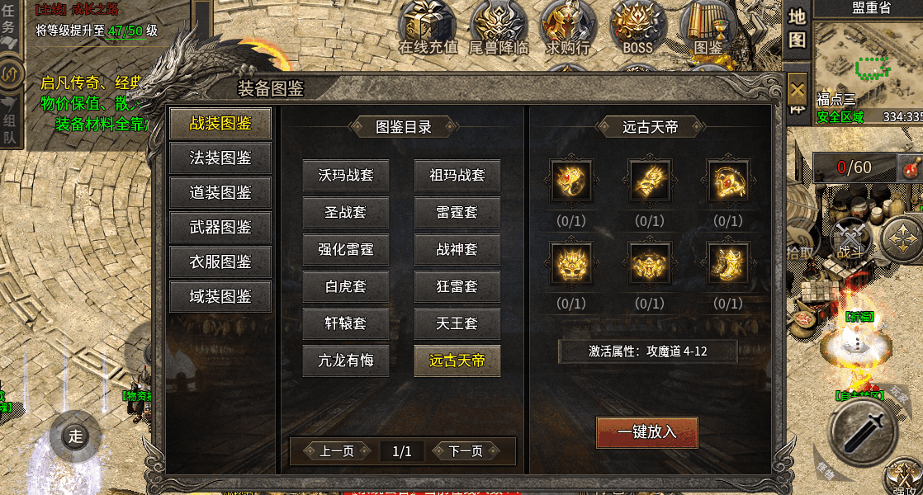Go to previous page with 上一页
This screenshot has width=923, height=495.
point(337,451)
